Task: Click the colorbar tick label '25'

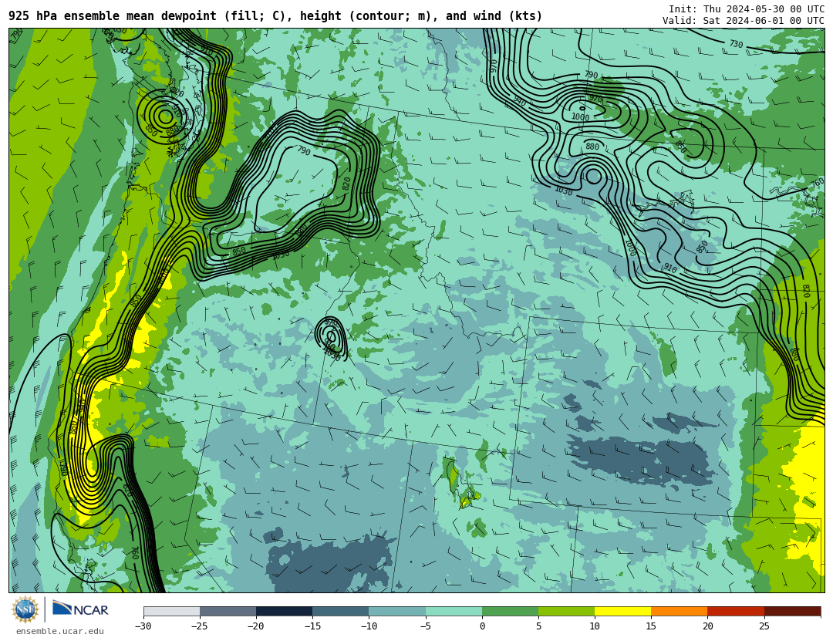Action: click(x=764, y=626)
